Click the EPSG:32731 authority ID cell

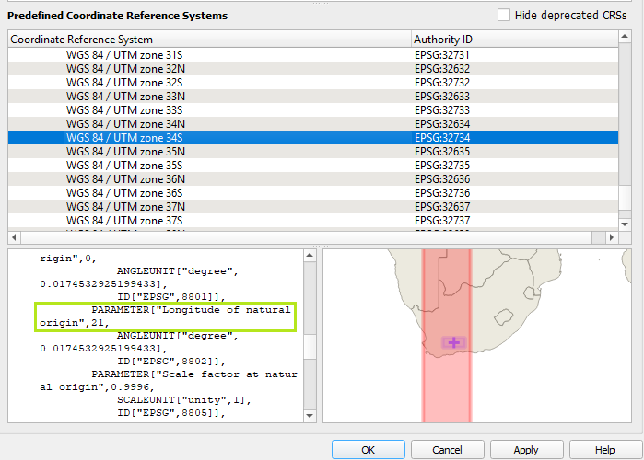click(442, 55)
